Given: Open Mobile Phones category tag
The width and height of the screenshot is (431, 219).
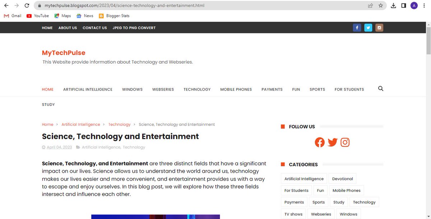Looking at the screenshot, I should click(x=346, y=191).
